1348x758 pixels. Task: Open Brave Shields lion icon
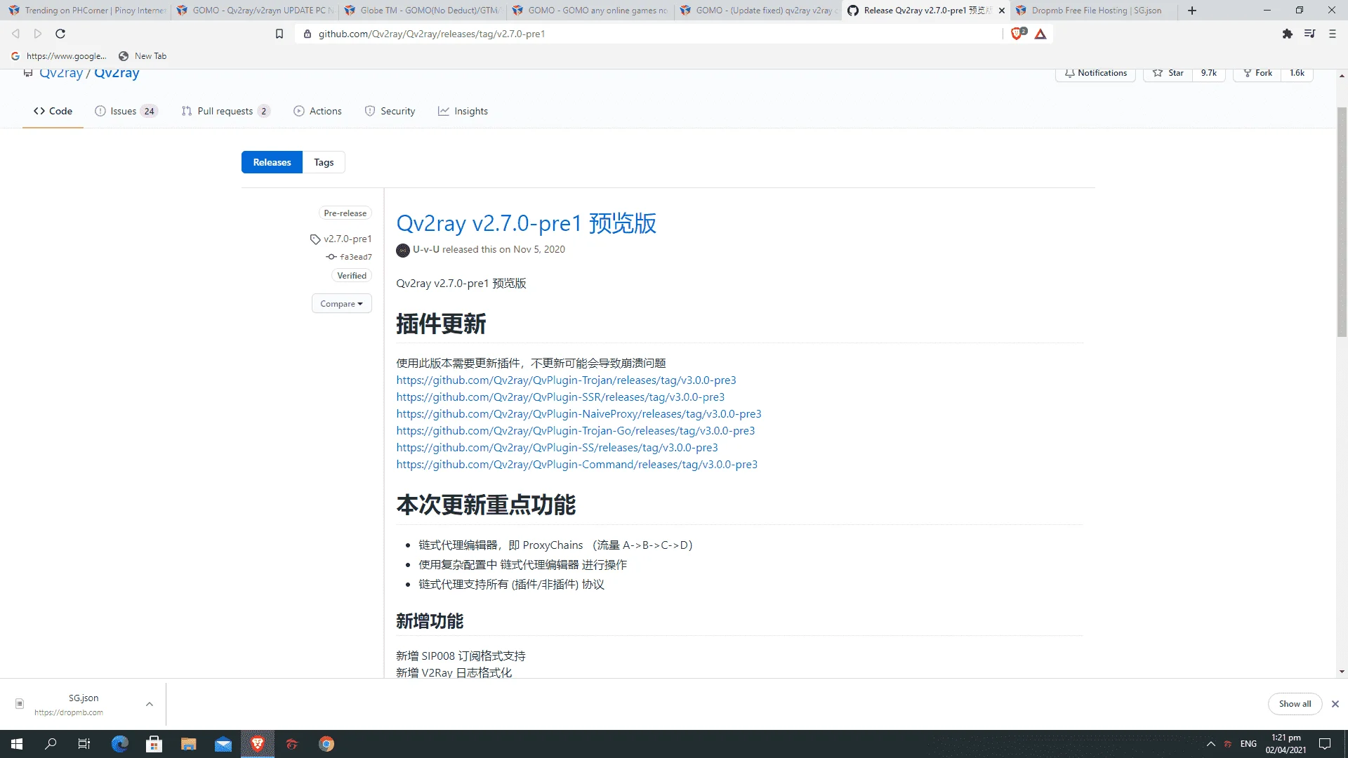click(x=1017, y=34)
